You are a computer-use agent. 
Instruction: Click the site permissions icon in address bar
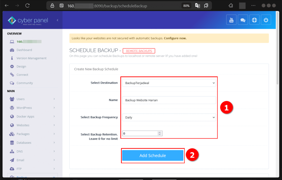click(61, 6)
